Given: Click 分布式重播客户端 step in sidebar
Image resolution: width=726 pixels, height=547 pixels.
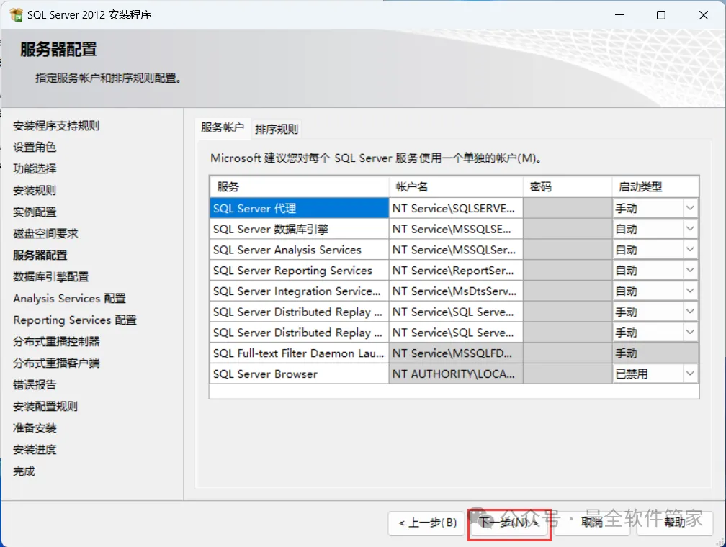Looking at the screenshot, I should [56, 363].
